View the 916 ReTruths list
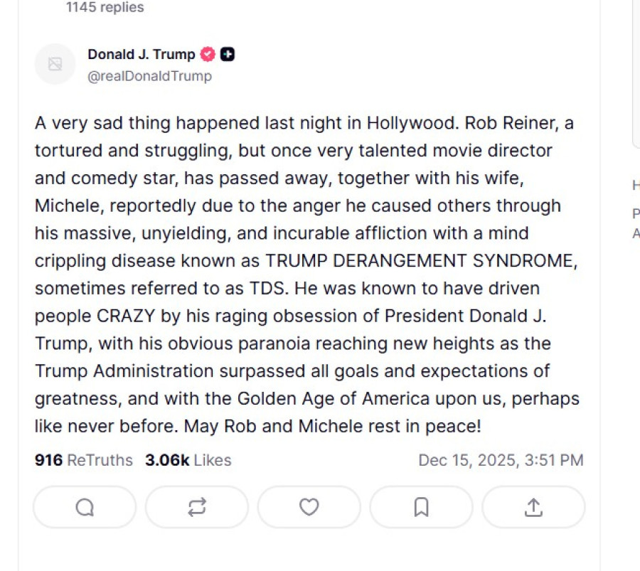Image resolution: width=640 pixels, height=571 pixels. [x=83, y=460]
